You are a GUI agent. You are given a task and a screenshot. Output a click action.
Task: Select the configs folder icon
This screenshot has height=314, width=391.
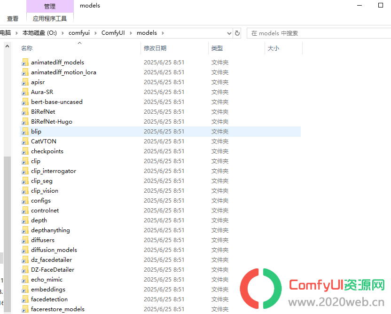coord(25,201)
